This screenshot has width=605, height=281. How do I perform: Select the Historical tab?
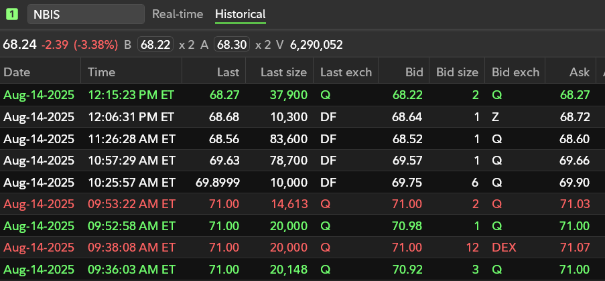(x=241, y=14)
